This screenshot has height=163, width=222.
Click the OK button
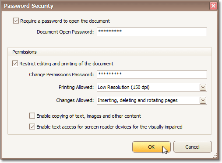[152, 147]
